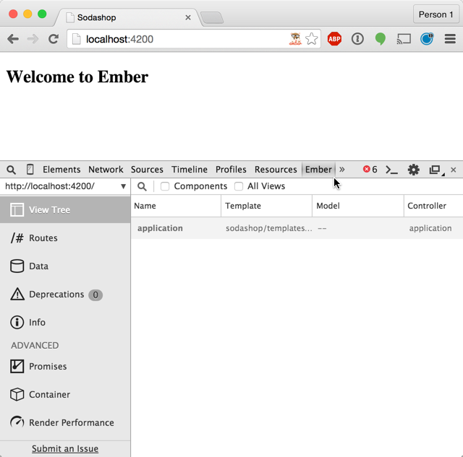
Task: Switch to the Sources tab
Action: (x=147, y=170)
